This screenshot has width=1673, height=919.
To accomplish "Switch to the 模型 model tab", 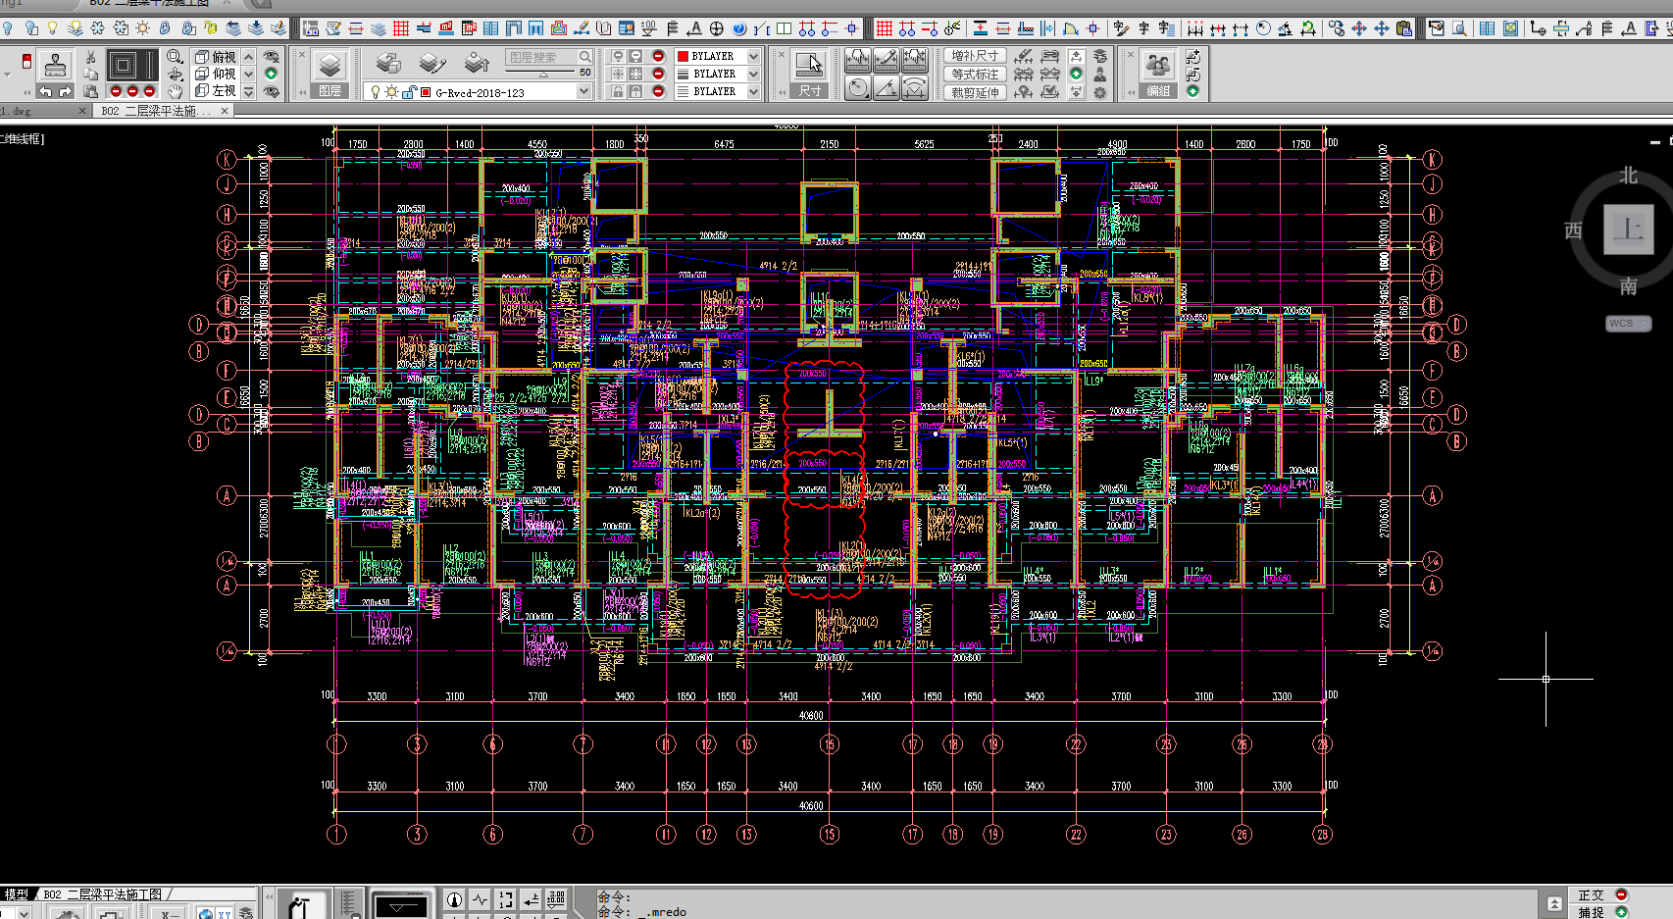I will point(17,894).
